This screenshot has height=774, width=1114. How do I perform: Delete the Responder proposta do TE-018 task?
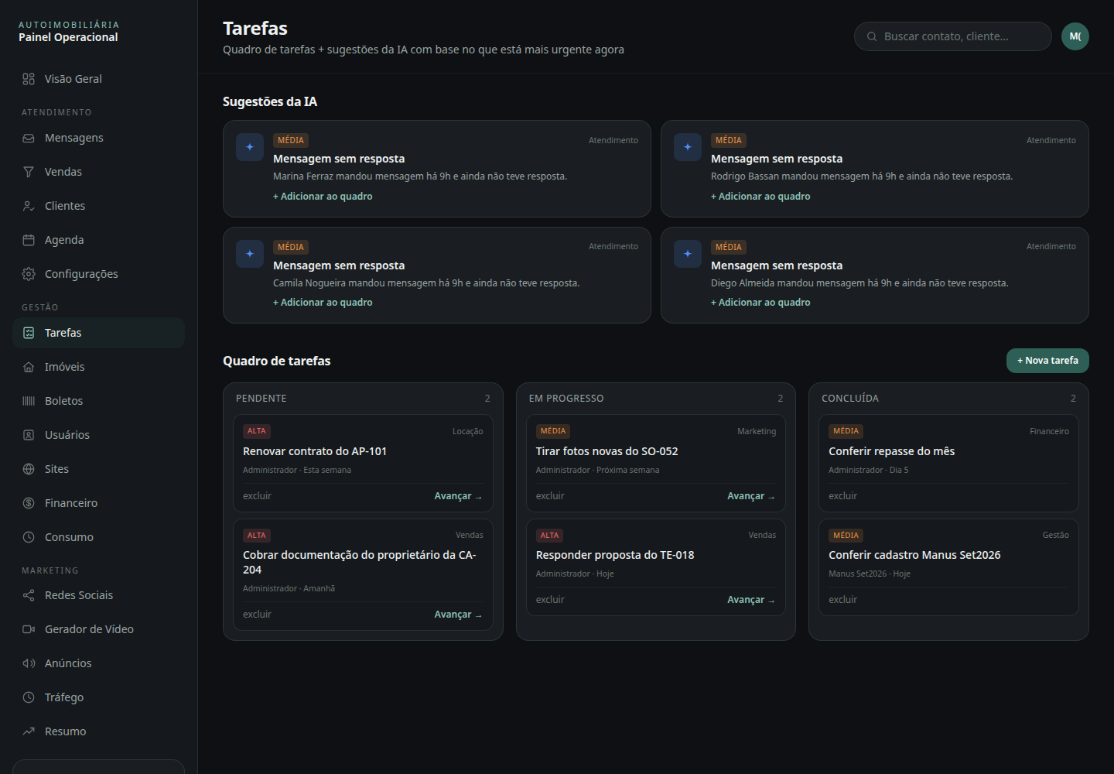click(550, 600)
